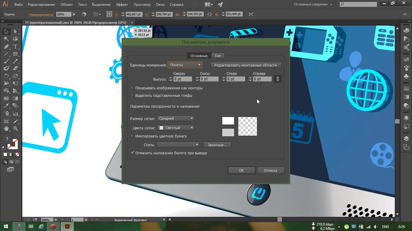Select the Pen tool in the toolbar
The width and height of the screenshot is (412, 231).
[x=6, y=47]
